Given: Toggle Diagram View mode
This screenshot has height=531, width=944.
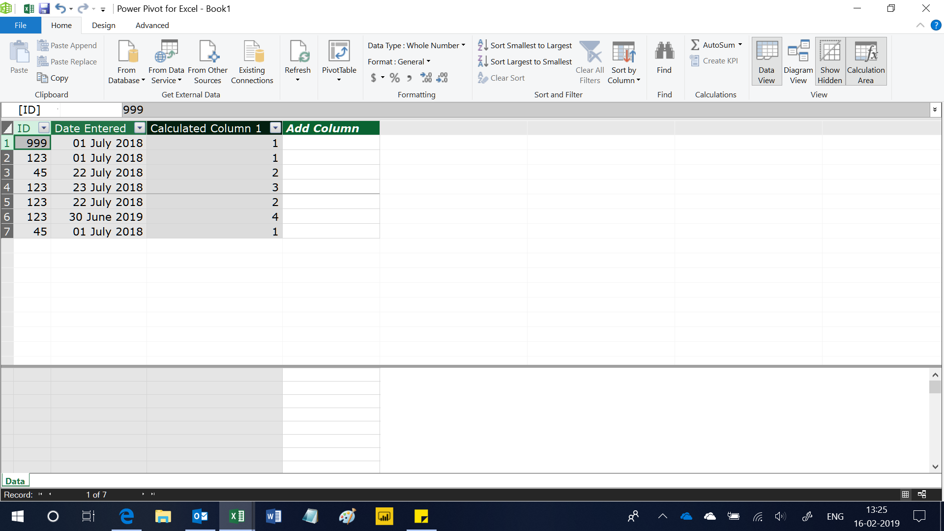Looking at the screenshot, I should [798, 62].
